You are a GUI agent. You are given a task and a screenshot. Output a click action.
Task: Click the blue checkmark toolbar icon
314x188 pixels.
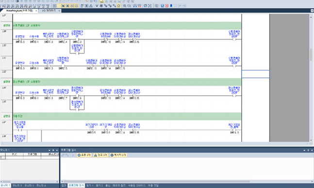tap(163, 6)
